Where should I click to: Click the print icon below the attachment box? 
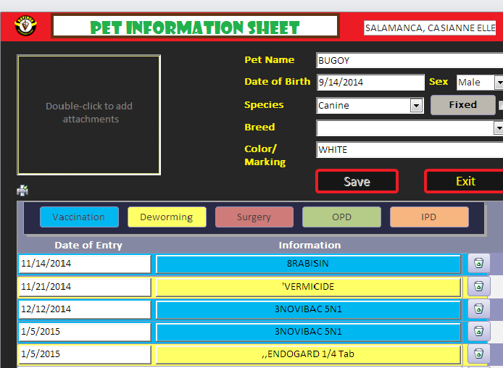23,191
